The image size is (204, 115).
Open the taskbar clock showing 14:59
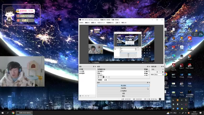pyautogui.click(x=194, y=113)
